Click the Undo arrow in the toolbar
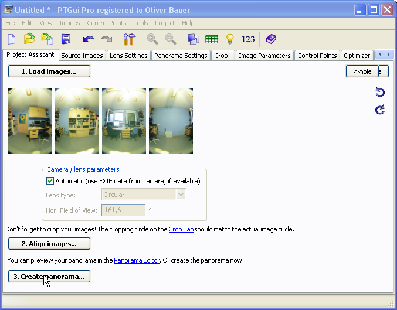 [89, 39]
